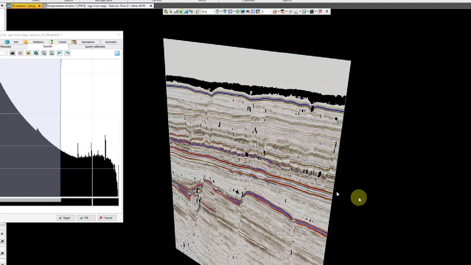Expand the green framed icon dropdown arrow
The width and height of the screenshot is (471, 265).
(308, 12)
